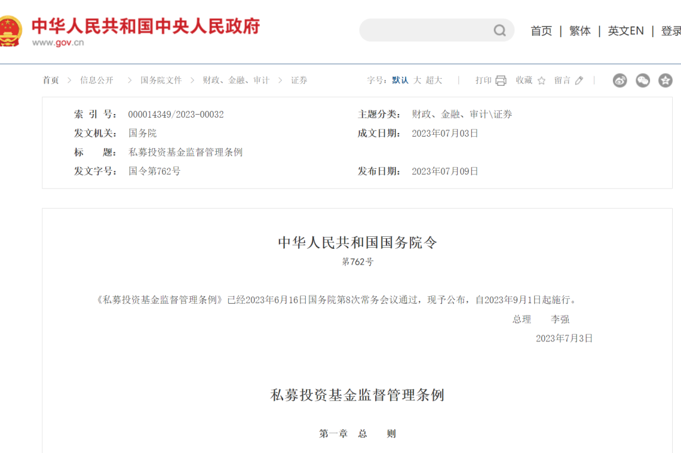The width and height of the screenshot is (681, 453).
Task: Click the favorite (收藏) star outline icon
Action: (x=541, y=81)
